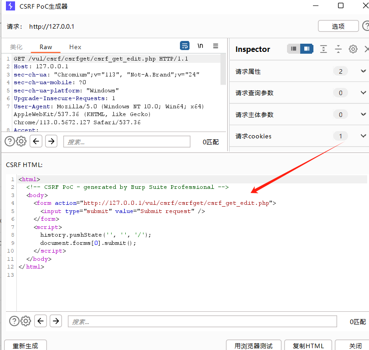Switch Inspector to vertical stacked layout

coord(293,49)
